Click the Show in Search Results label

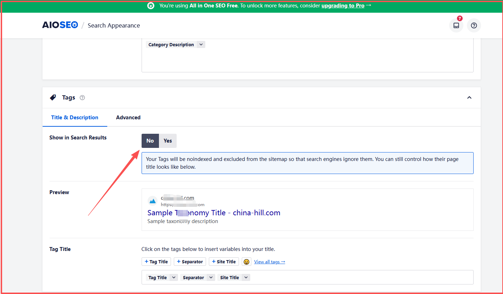[78, 138]
